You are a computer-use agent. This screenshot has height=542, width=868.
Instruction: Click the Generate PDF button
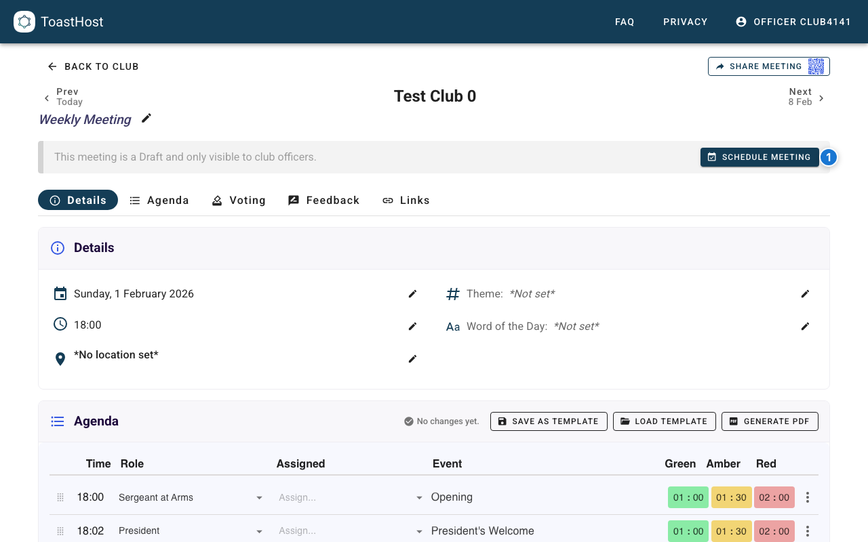pyautogui.click(x=770, y=421)
